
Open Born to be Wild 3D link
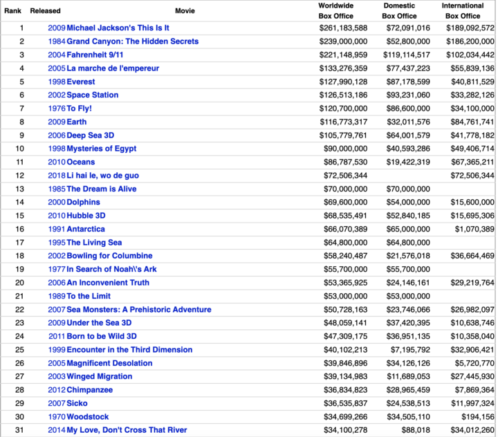tap(102, 336)
